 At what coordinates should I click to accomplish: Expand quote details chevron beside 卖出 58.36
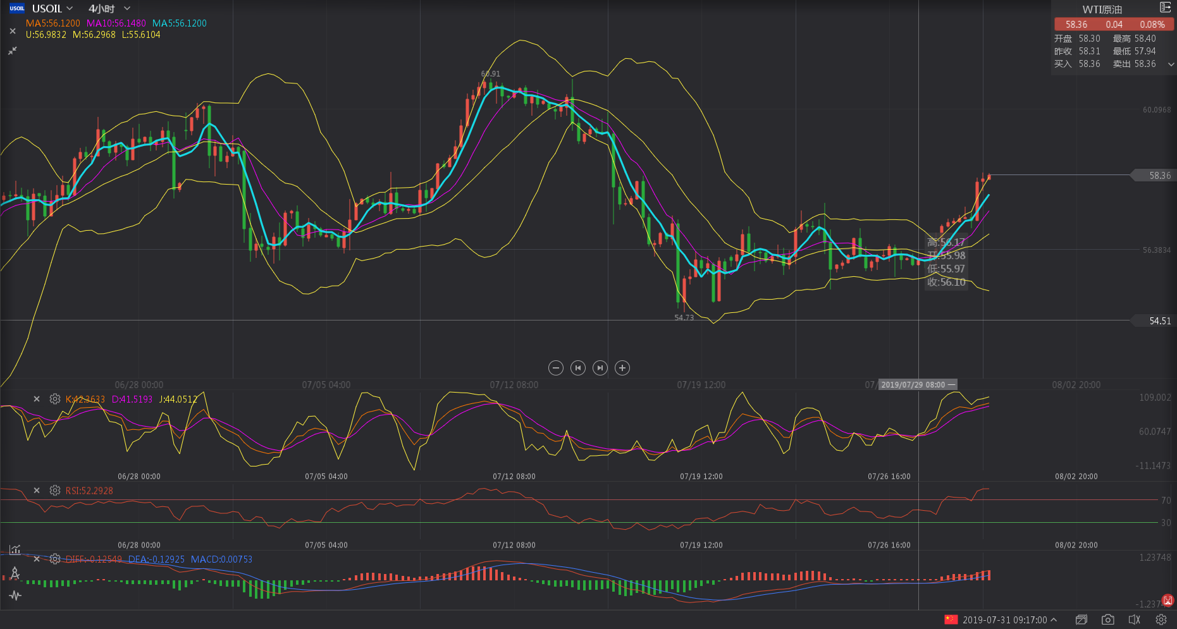coord(1171,64)
